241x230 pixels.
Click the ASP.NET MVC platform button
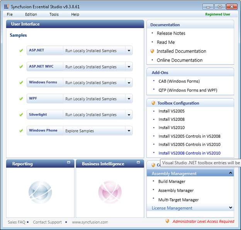(x=45, y=66)
